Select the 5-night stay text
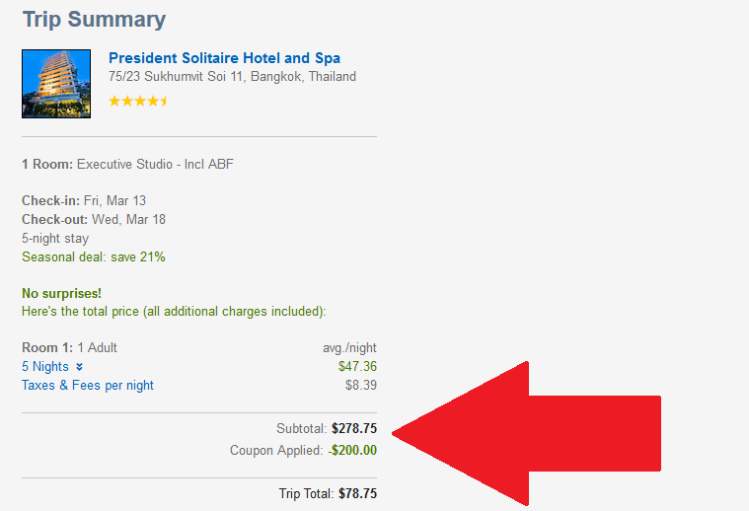This screenshot has width=749, height=511. point(55,239)
